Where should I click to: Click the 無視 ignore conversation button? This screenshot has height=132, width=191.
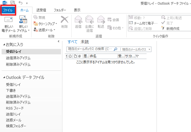(x=39, y=17)
